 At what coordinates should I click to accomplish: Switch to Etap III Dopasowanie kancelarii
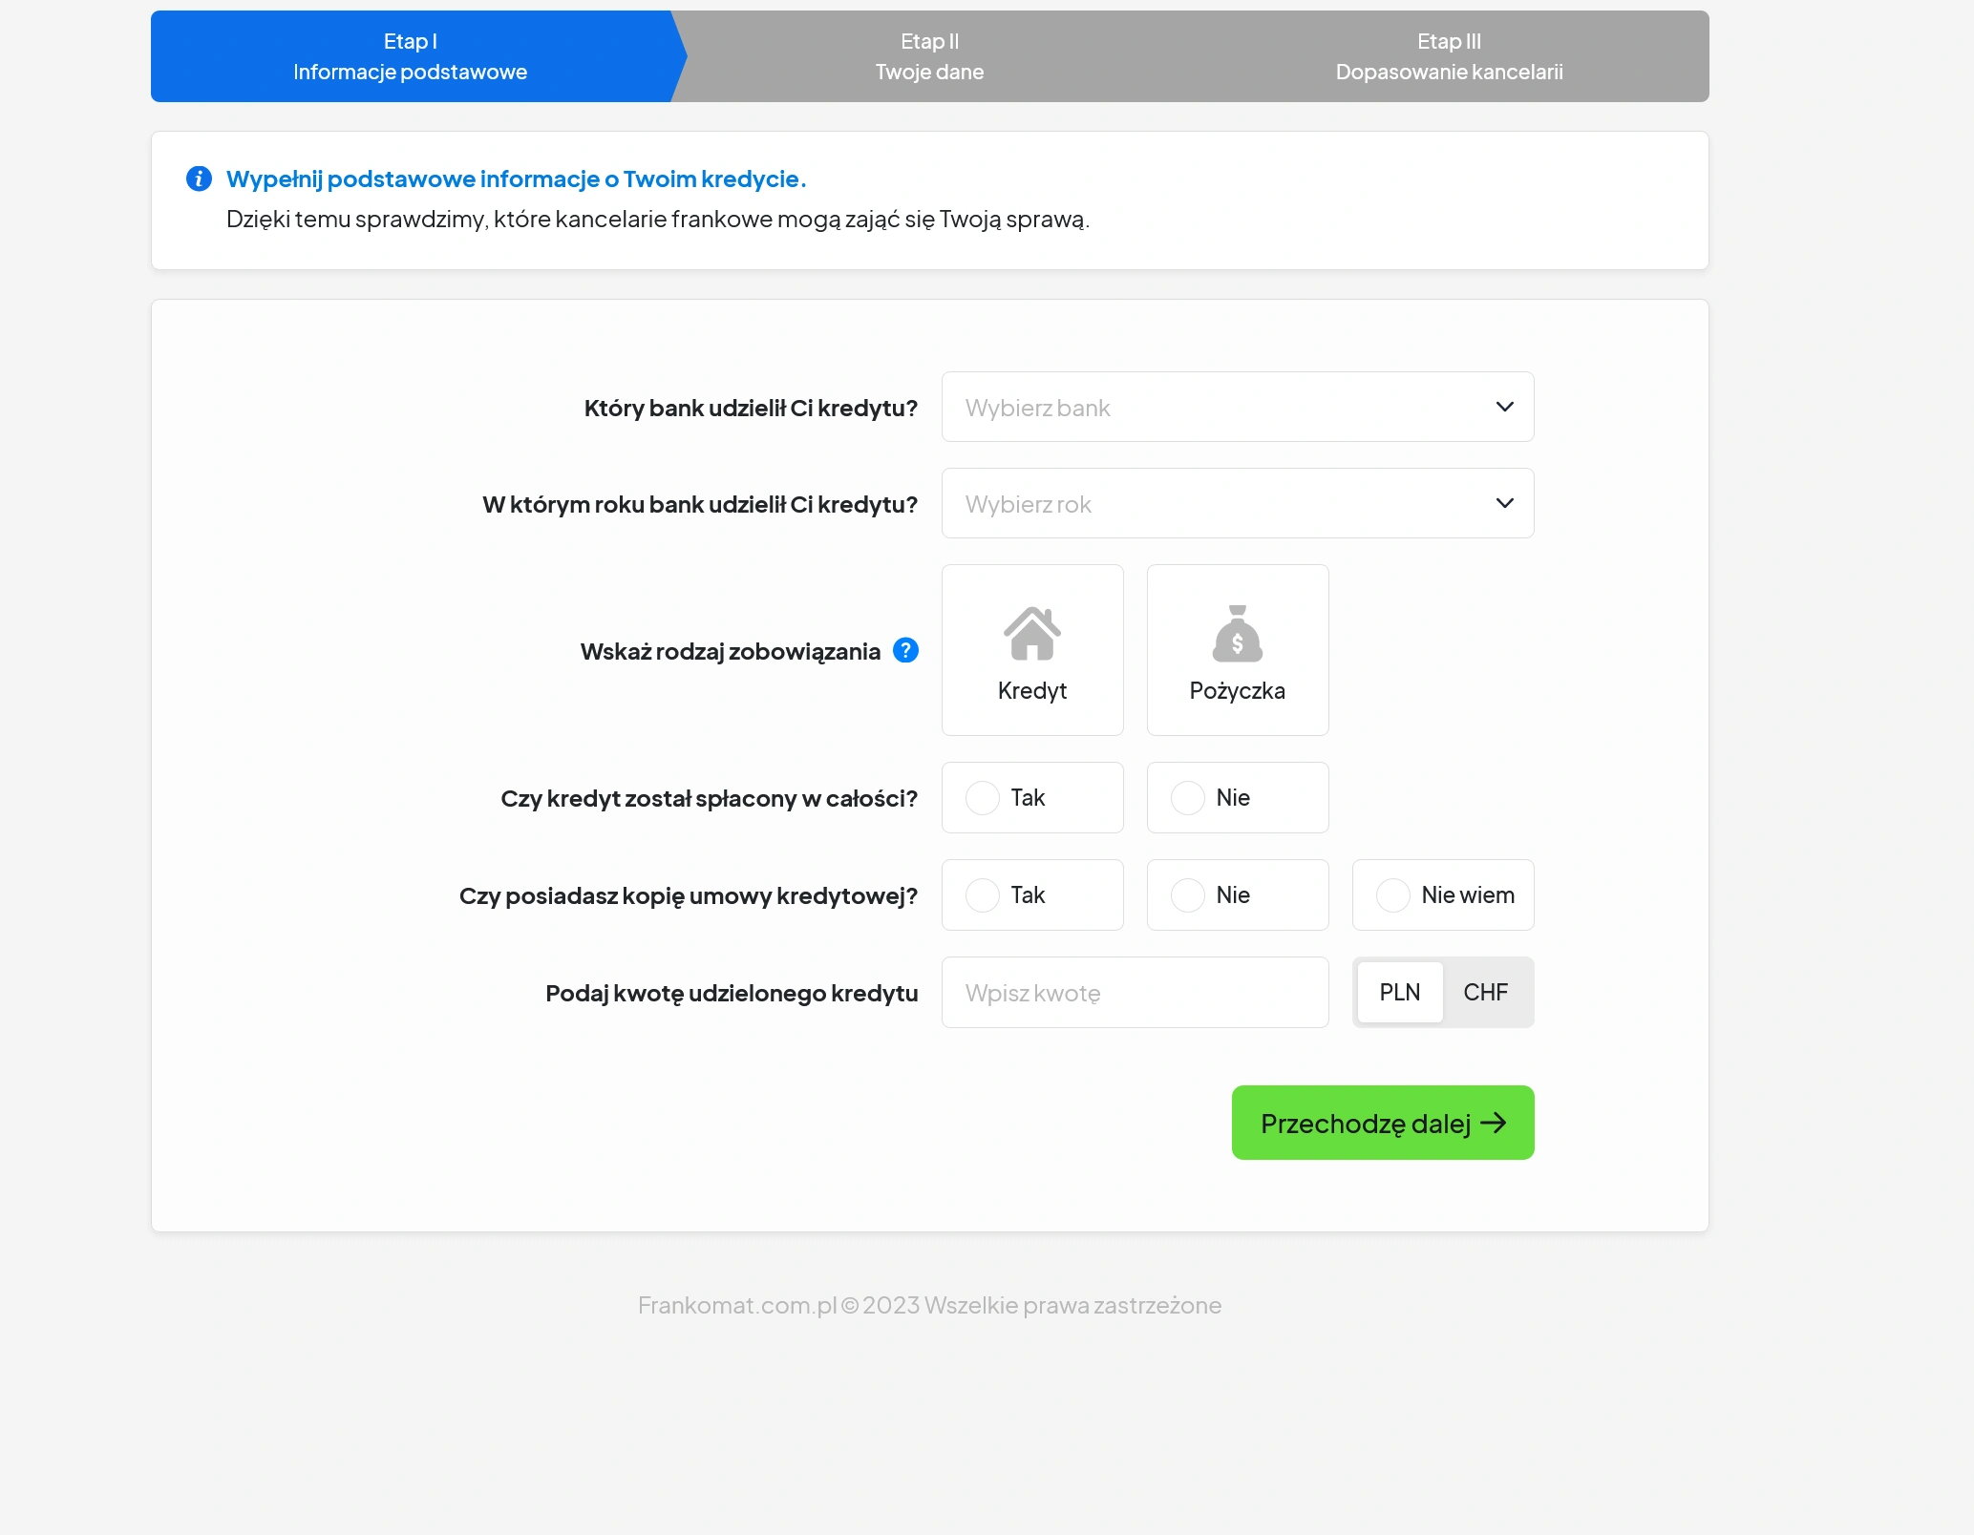(x=1449, y=56)
